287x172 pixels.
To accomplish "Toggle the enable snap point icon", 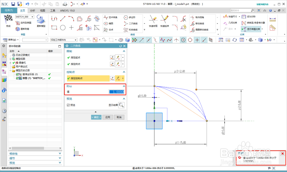I will point(135,40).
